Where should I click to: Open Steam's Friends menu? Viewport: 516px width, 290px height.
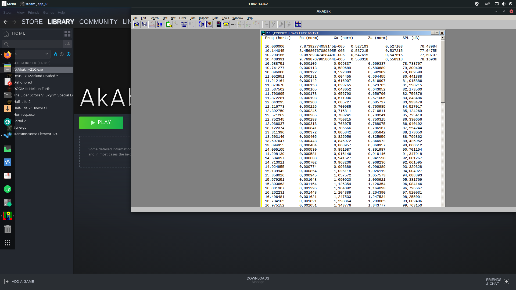click(x=34, y=13)
